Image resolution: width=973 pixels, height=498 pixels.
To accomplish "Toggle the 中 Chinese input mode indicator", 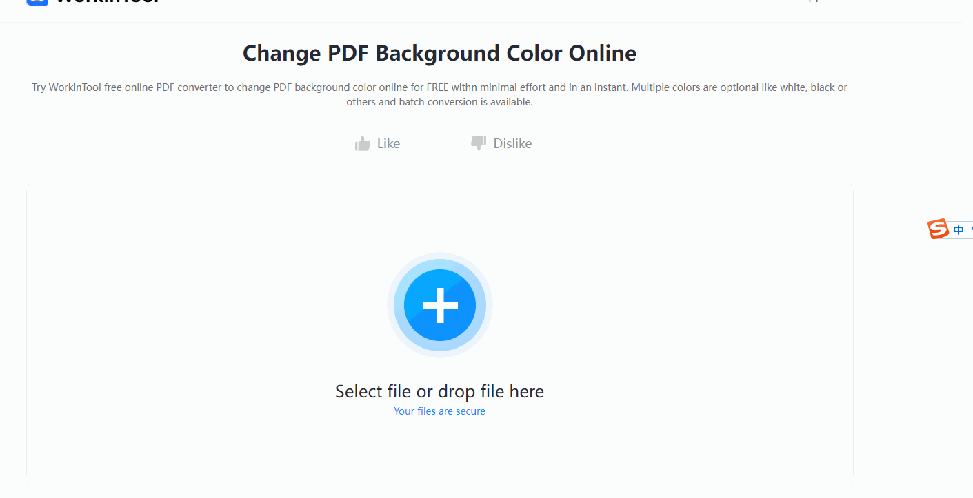I will [959, 230].
